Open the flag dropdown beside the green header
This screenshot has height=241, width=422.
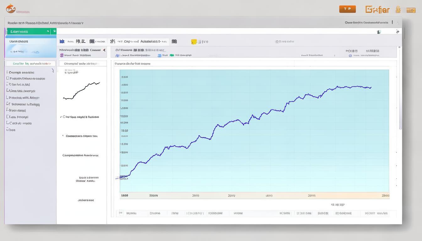pyautogui.click(x=54, y=31)
